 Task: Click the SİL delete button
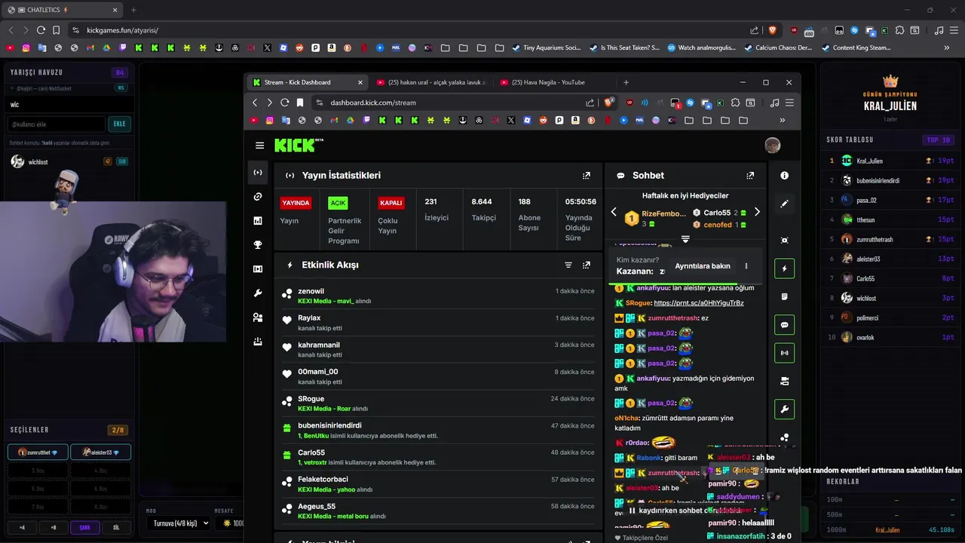[116, 527]
